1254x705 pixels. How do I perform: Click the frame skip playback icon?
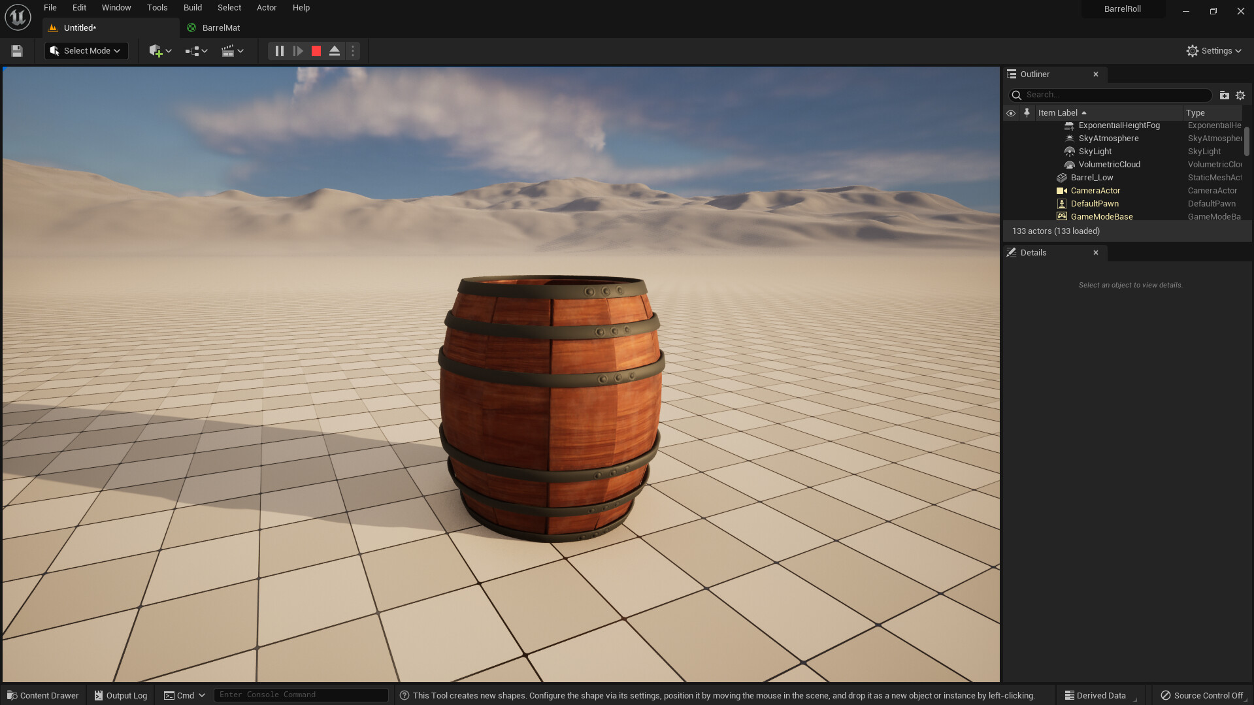click(x=298, y=50)
